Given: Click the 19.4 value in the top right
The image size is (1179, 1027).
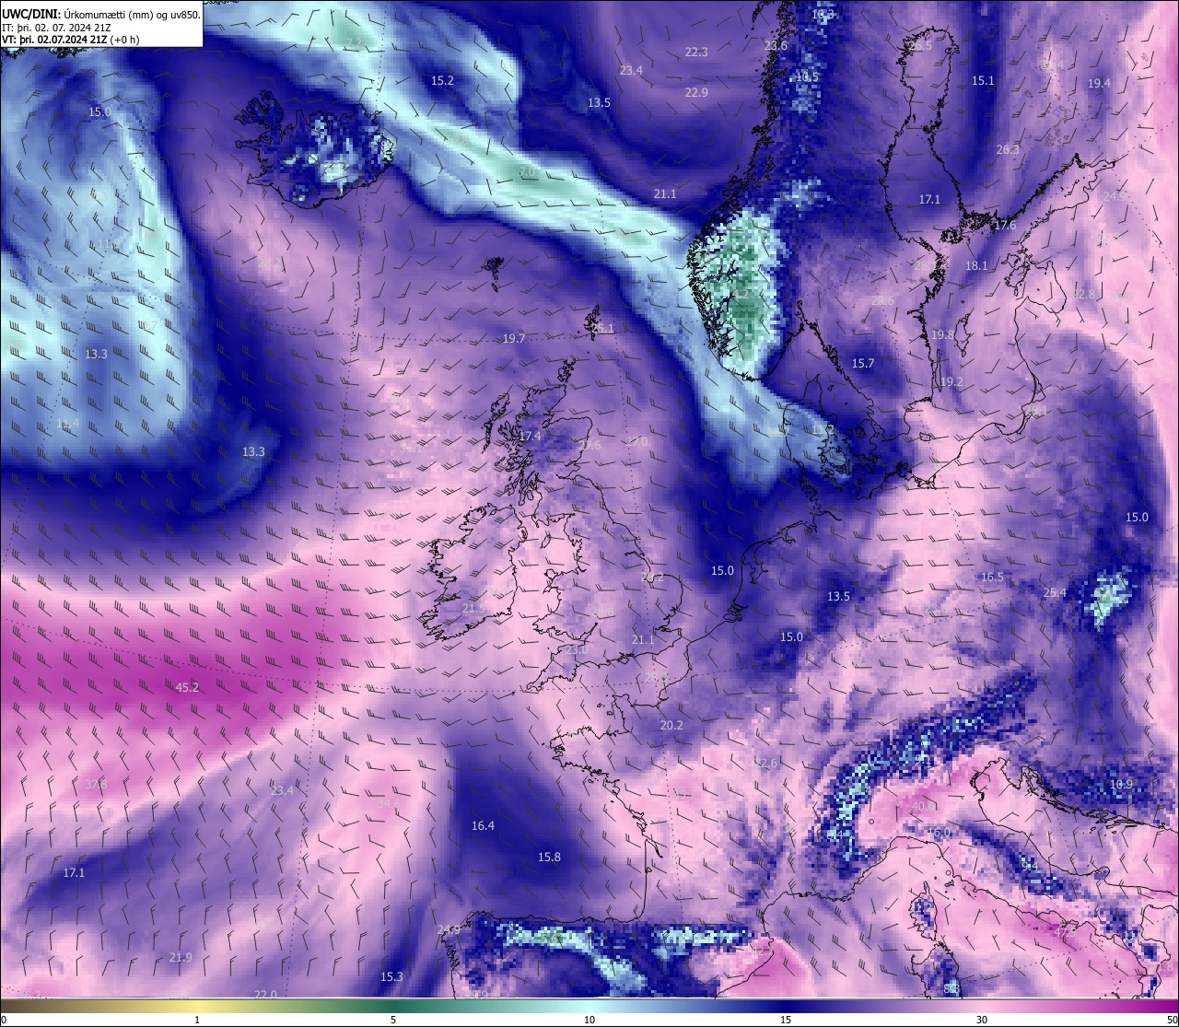Looking at the screenshot, I should click(1099, 83).
